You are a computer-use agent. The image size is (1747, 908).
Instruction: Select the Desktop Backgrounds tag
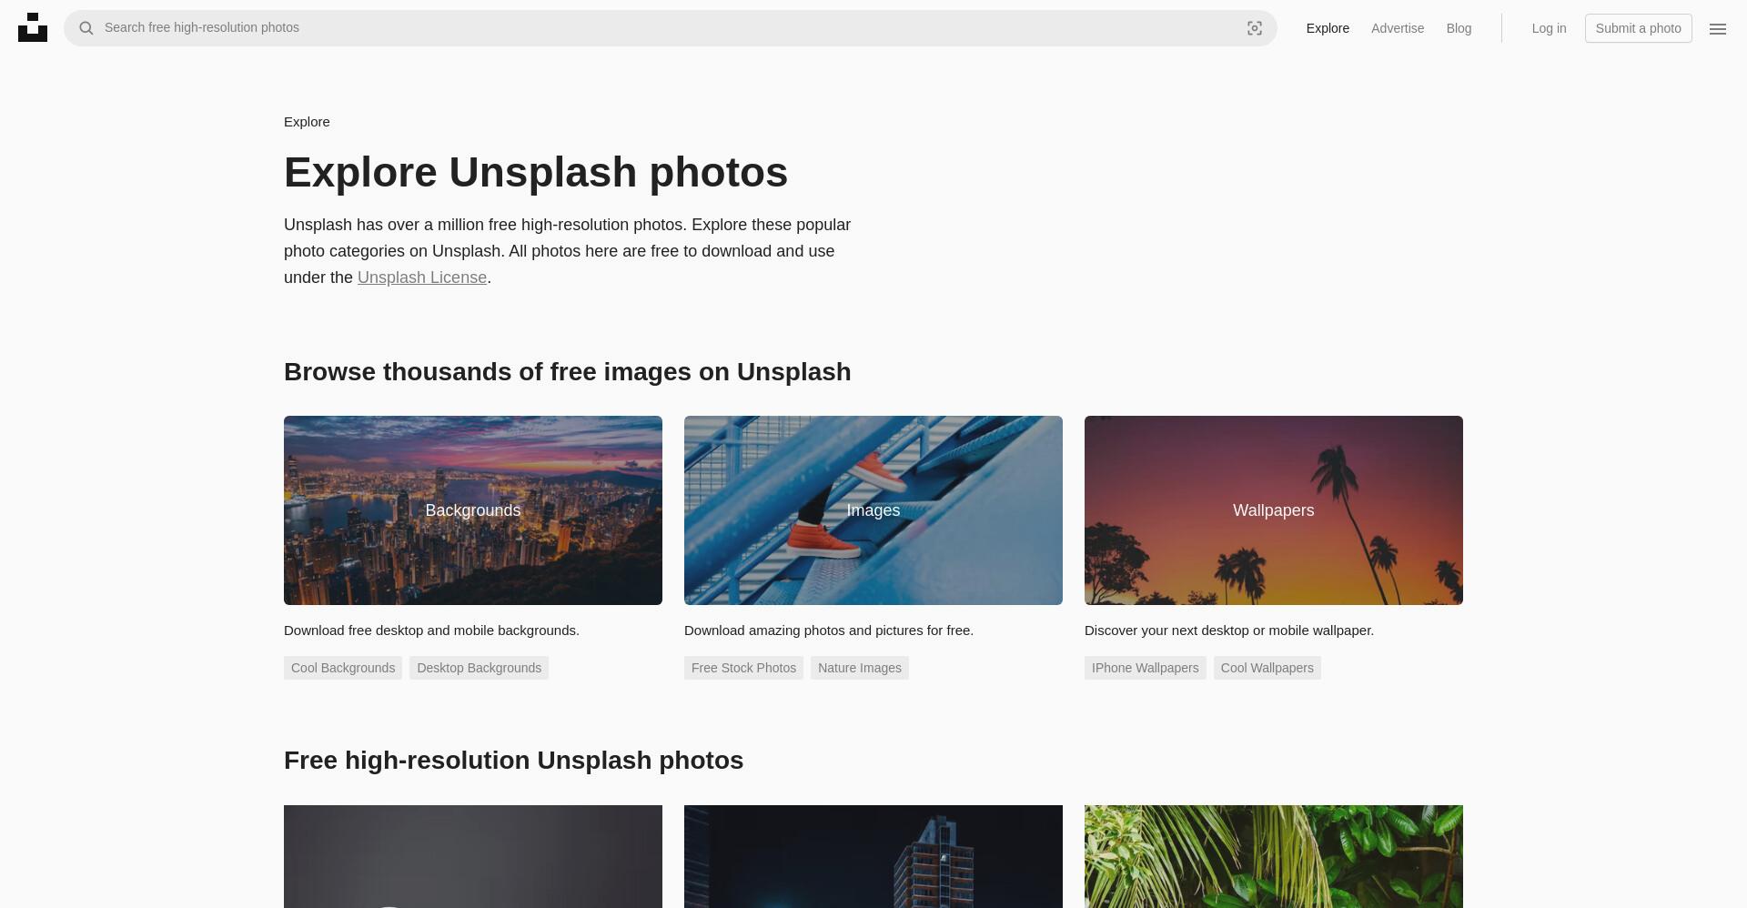tap(479, 668)
